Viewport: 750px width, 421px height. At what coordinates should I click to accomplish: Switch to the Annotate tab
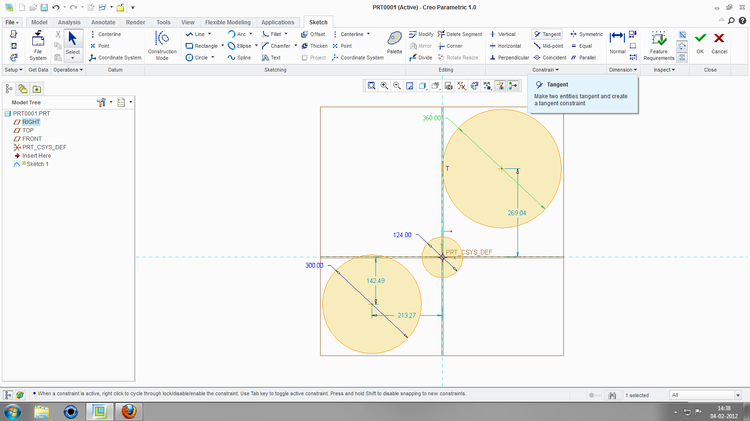103,22
